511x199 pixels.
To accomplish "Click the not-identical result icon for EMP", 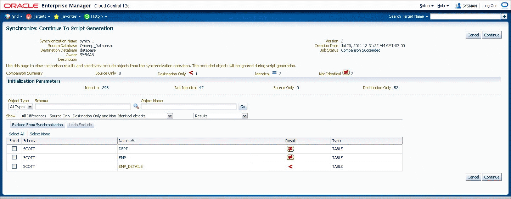I will pyautogui.click(x=290, y=157).
